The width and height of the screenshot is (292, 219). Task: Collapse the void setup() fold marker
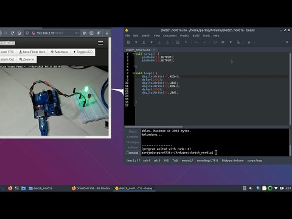point(134,54)
